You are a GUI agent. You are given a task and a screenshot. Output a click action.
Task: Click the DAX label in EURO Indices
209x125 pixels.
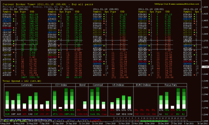142,114
